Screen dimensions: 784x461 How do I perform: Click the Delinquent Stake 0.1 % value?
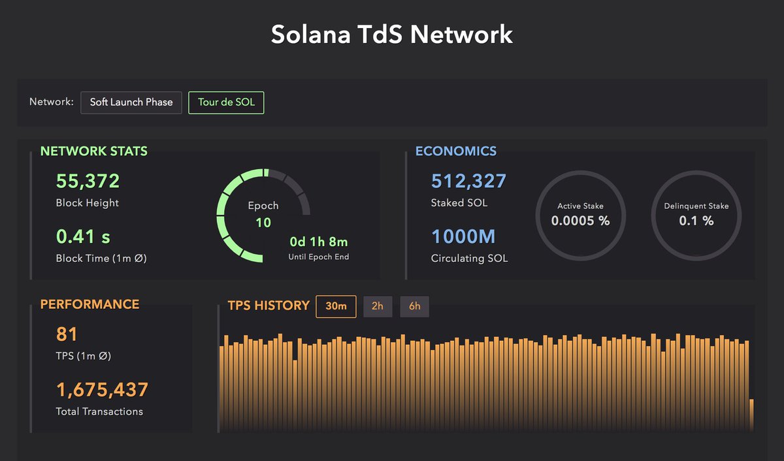696,221
